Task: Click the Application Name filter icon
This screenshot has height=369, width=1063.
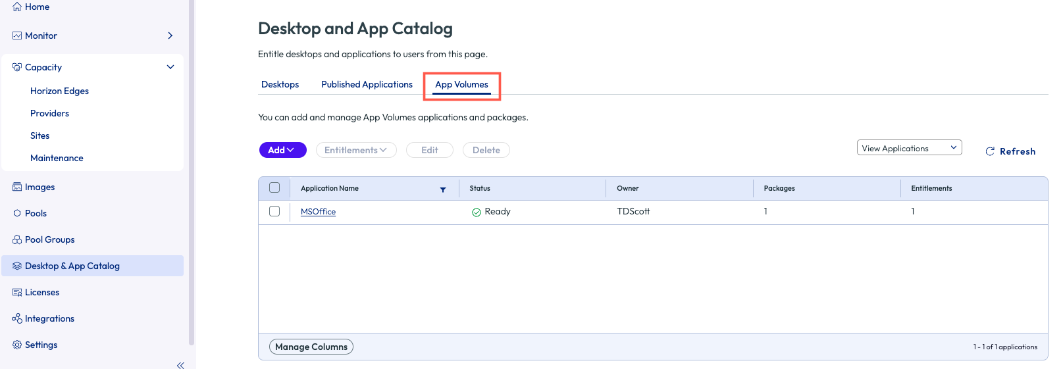Action: coord(443,189)
